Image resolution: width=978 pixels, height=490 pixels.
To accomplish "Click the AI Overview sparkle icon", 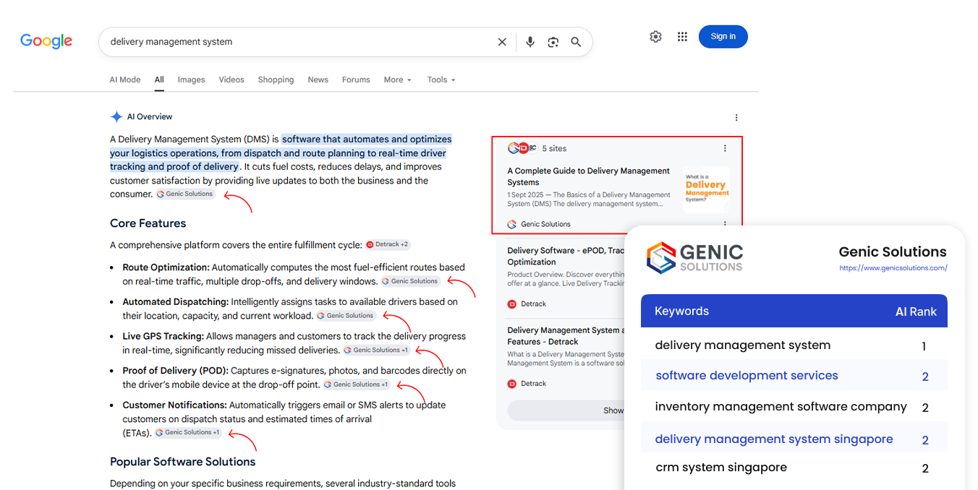I will pyautogui.click(x=116, y=116).
